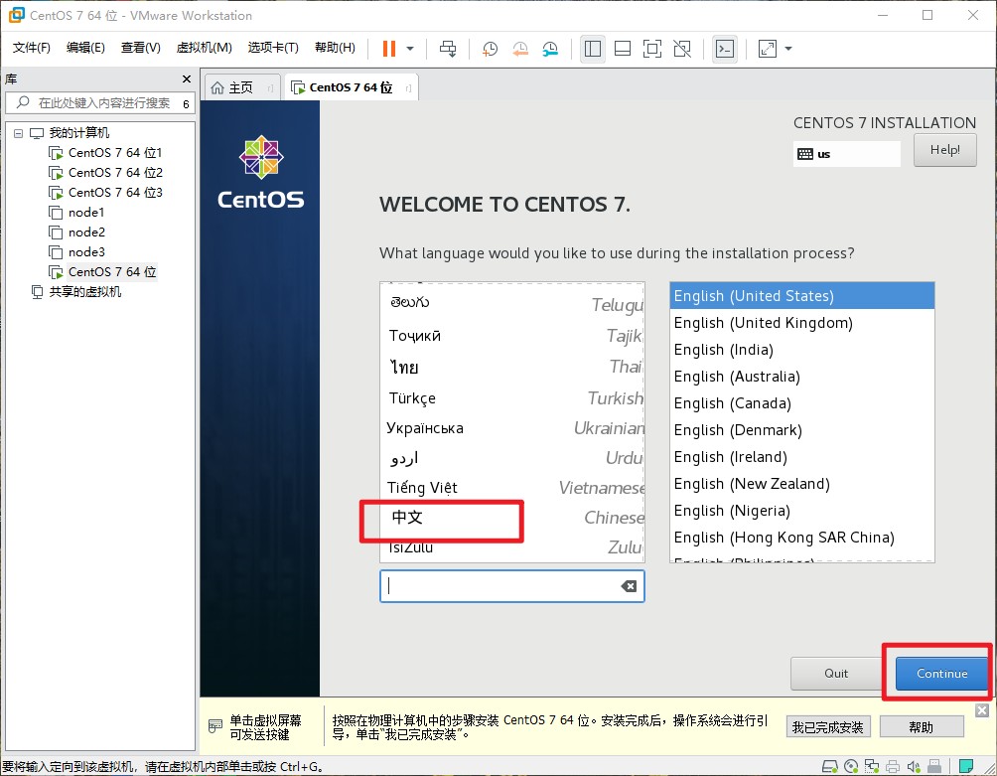997x776 pixels.
Task: Click the Quit button
Action: coord(836,674)
